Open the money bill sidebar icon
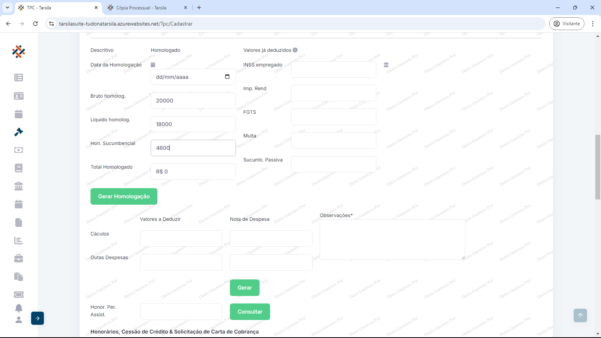Viewport: 601px width, 338px height. coord(18,150)
